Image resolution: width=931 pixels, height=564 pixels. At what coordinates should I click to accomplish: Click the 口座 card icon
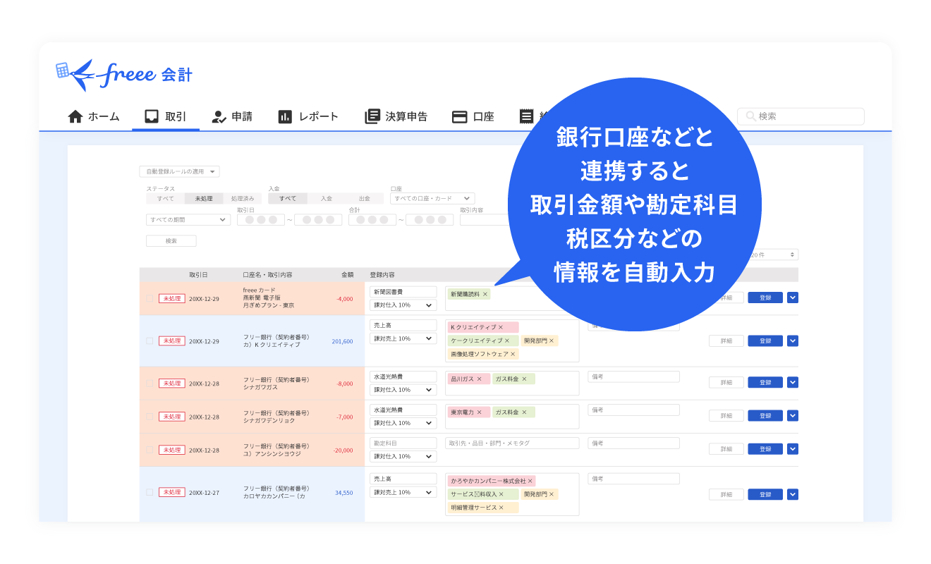[460, 117]
